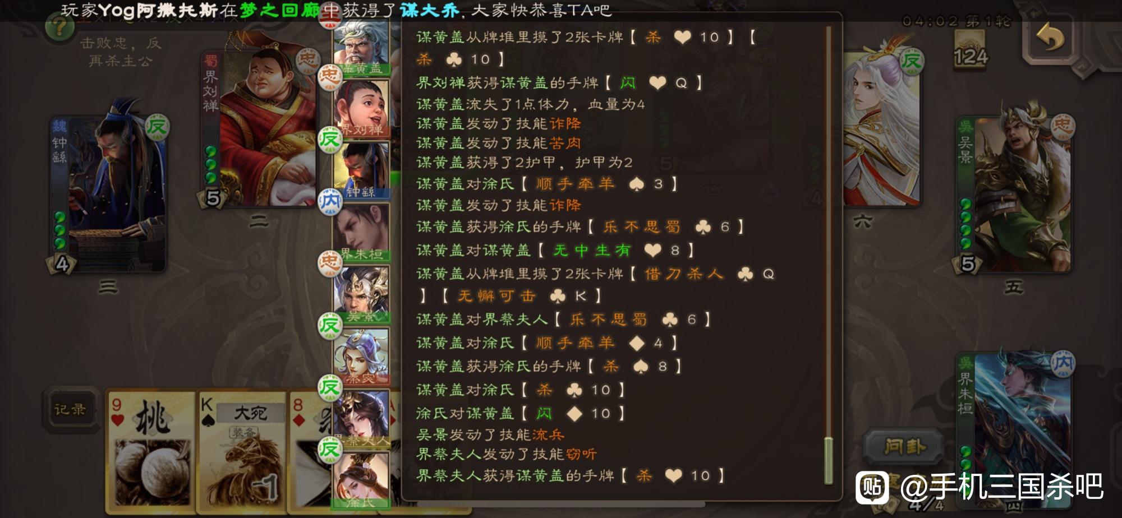Select the 吴景 character card on right
The height and width of the screenshot is (518, 1122).
click(1014, 194)
